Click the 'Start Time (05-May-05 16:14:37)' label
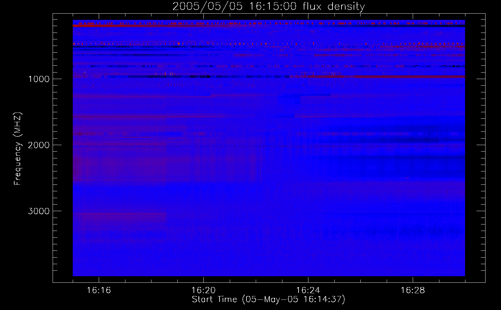Image resolution: width=501 pixels, height=310 pixels. [x=268, y=299]
